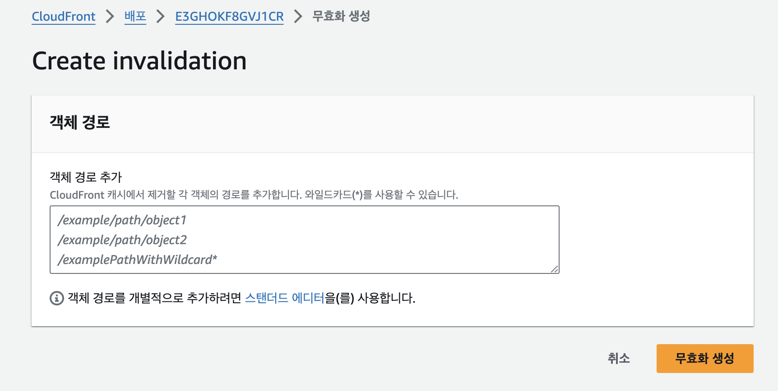
Task: Click the 을(를) 사용합니다 text after the editor link
Action: tap(370, 298)
